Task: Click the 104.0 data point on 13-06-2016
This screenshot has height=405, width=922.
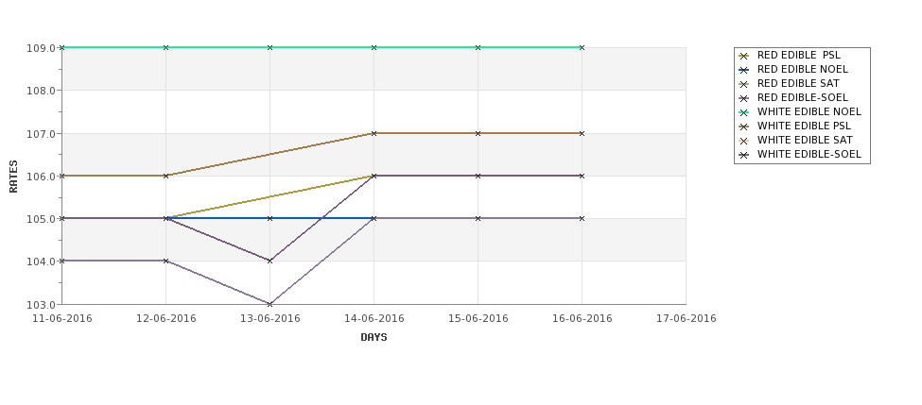Action: click(270, 261)
